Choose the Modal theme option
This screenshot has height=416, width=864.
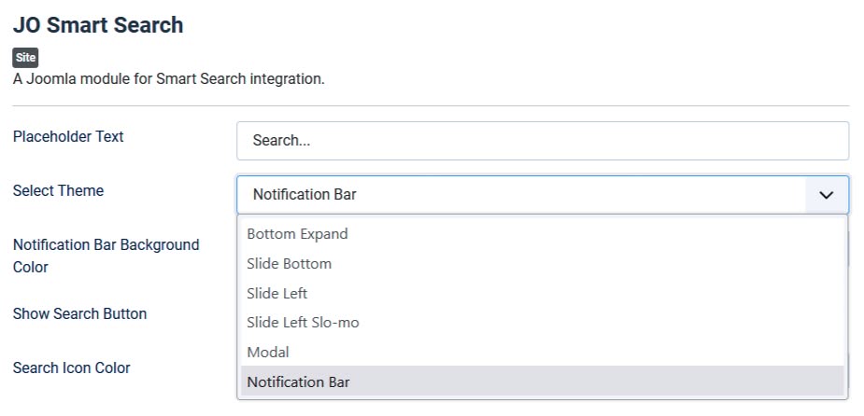[268, 353]
